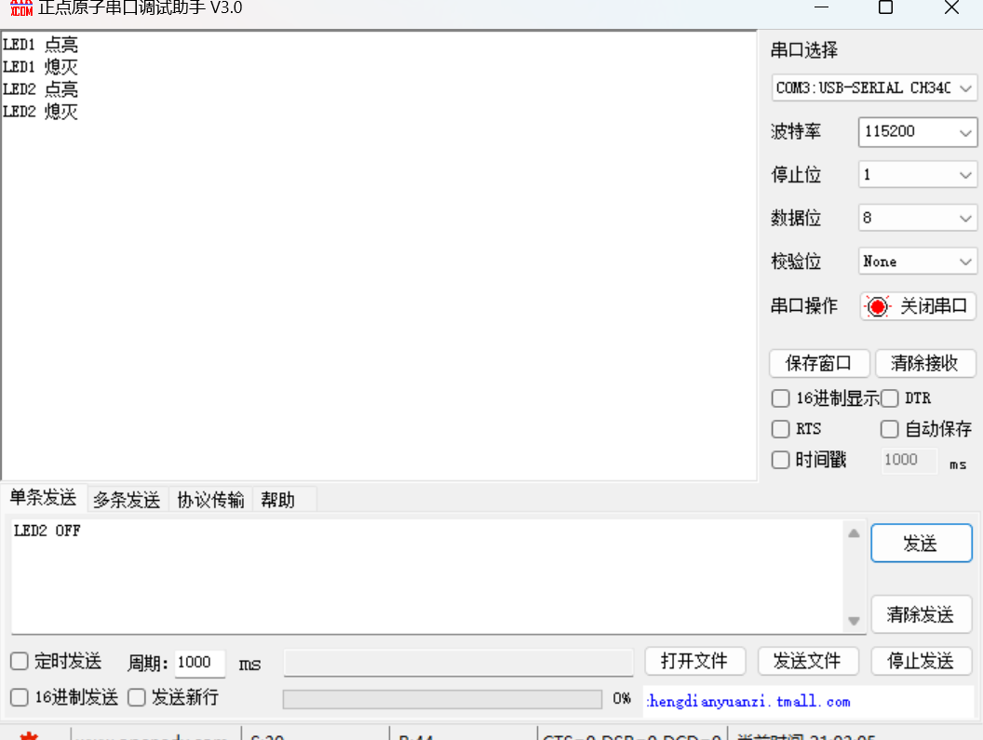Viewport: 983px width, 740px height.
Task: Close the serial assistant window
Action: pos(951,7)
